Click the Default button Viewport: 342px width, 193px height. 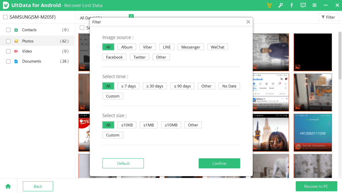pyautogui.click(x=123, y=163)
